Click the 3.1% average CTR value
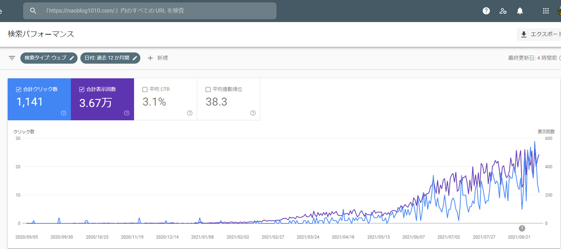Screen dimensions: 561x249 154,102
